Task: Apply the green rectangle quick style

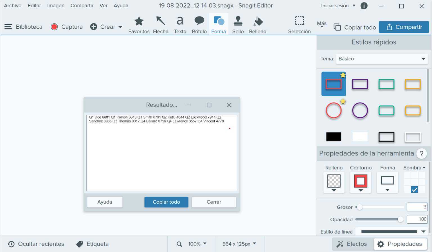Action: click(386, 84)
